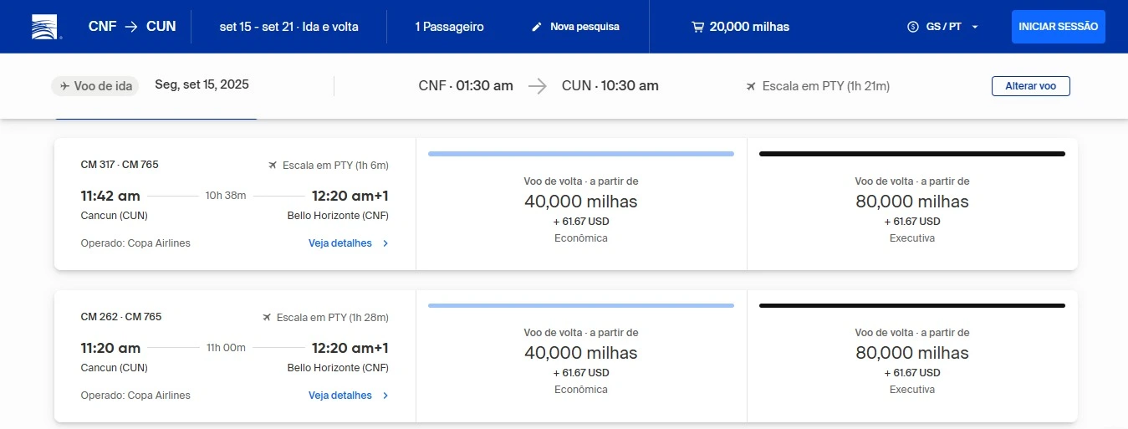Expand details chevron for flight CM 317
Viewport: 1128px width, 429px height.
pyautogui.click(x=385, y=243)
